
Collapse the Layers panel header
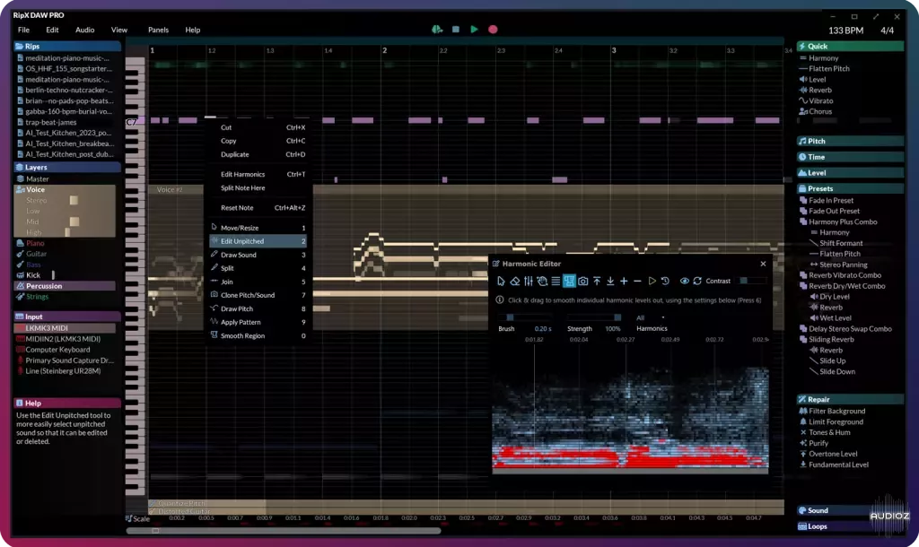tap(66, 168)
